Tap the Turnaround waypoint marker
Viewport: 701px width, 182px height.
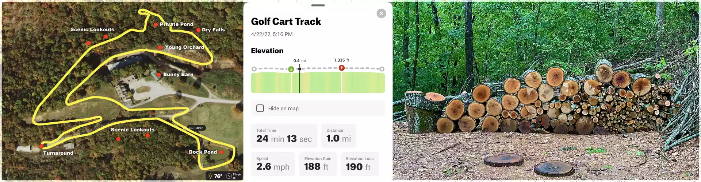click(42, 146)
